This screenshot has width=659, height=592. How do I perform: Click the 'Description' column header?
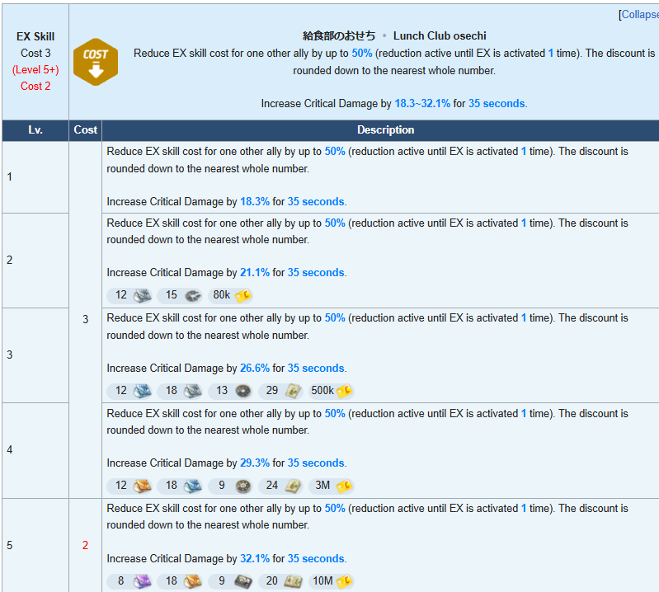385,130
